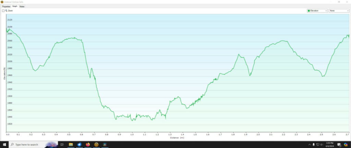Open Firefox from the taskbar
The width and height of the screenshot is (351, 148).
pos(88,145)
